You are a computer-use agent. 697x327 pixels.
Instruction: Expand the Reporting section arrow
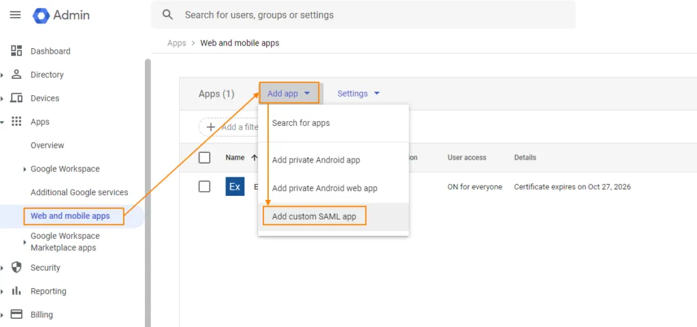(x=2, y=291)
